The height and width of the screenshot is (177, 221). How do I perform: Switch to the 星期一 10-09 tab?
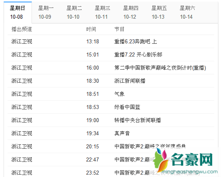click(46, 12)
